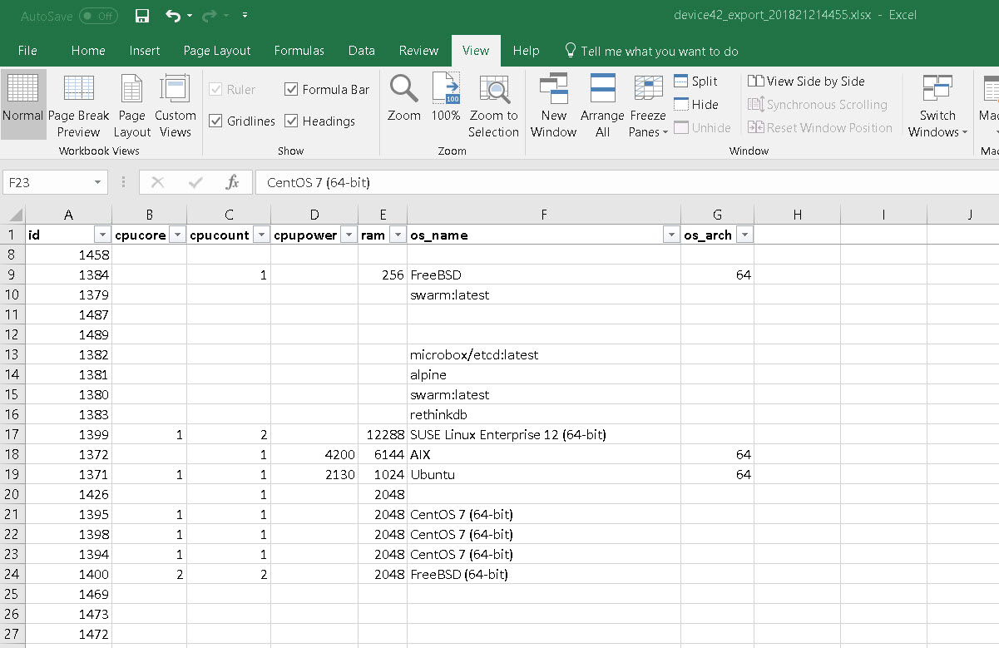
Task: Select Normal workbook view
Action: [23, 106]
